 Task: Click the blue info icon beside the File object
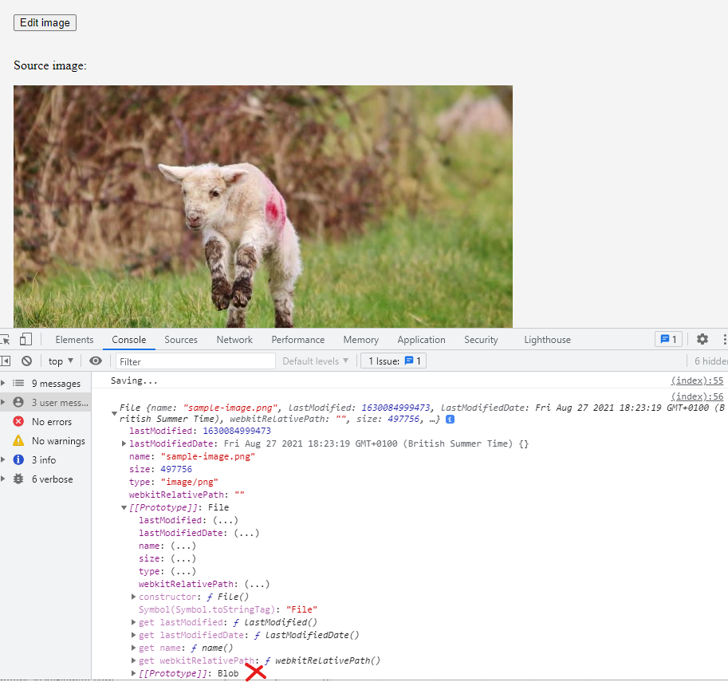pyautogui.click(x=450, y=418)
